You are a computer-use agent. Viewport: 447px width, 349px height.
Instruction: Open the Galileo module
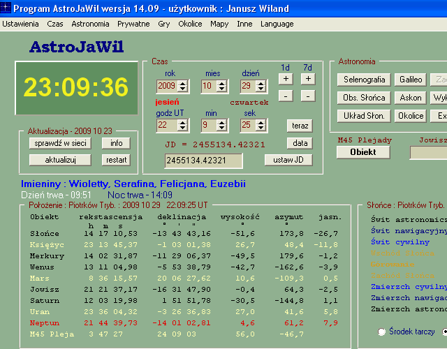coord(411,80)
